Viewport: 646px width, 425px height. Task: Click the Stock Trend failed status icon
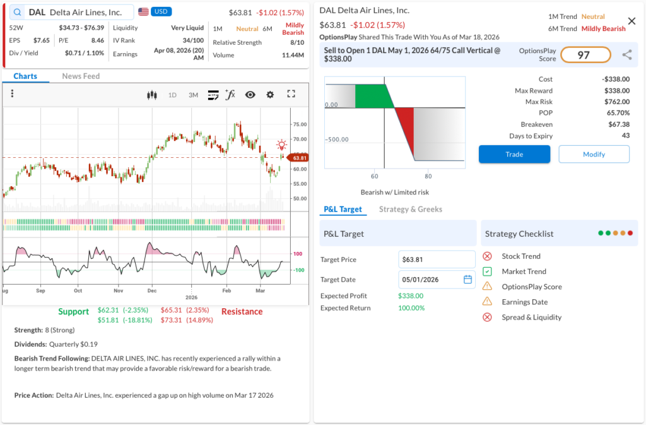click(x=487, y=256)
